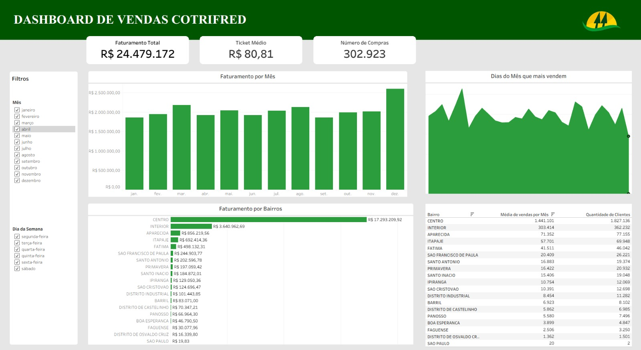Click the Ticket Médio card value
Image resolution: width=641 pixels, height=350 pixels.
click(x=251, y=54)
